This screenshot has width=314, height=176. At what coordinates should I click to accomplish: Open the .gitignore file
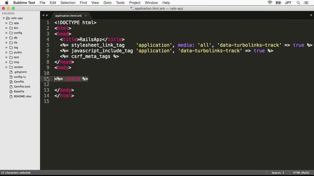pyautogui.click(x=20, y=72)
